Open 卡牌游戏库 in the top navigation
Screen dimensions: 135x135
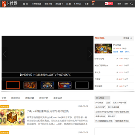coord(36,4)
